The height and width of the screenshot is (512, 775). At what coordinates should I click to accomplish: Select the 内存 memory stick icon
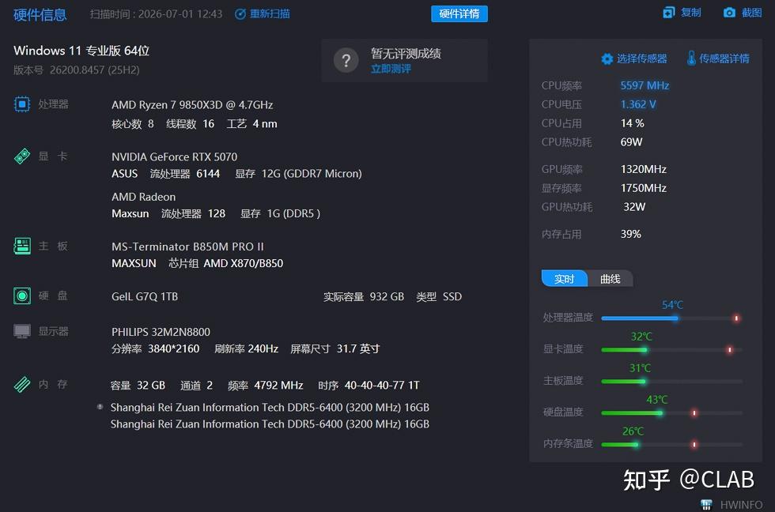(22, 384)
